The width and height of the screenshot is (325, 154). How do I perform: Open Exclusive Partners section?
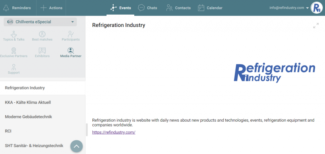[x=14, y=53]
